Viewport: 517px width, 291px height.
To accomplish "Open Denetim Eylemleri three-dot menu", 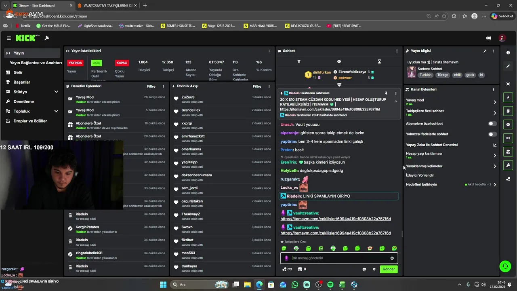I will click(163, 86).
